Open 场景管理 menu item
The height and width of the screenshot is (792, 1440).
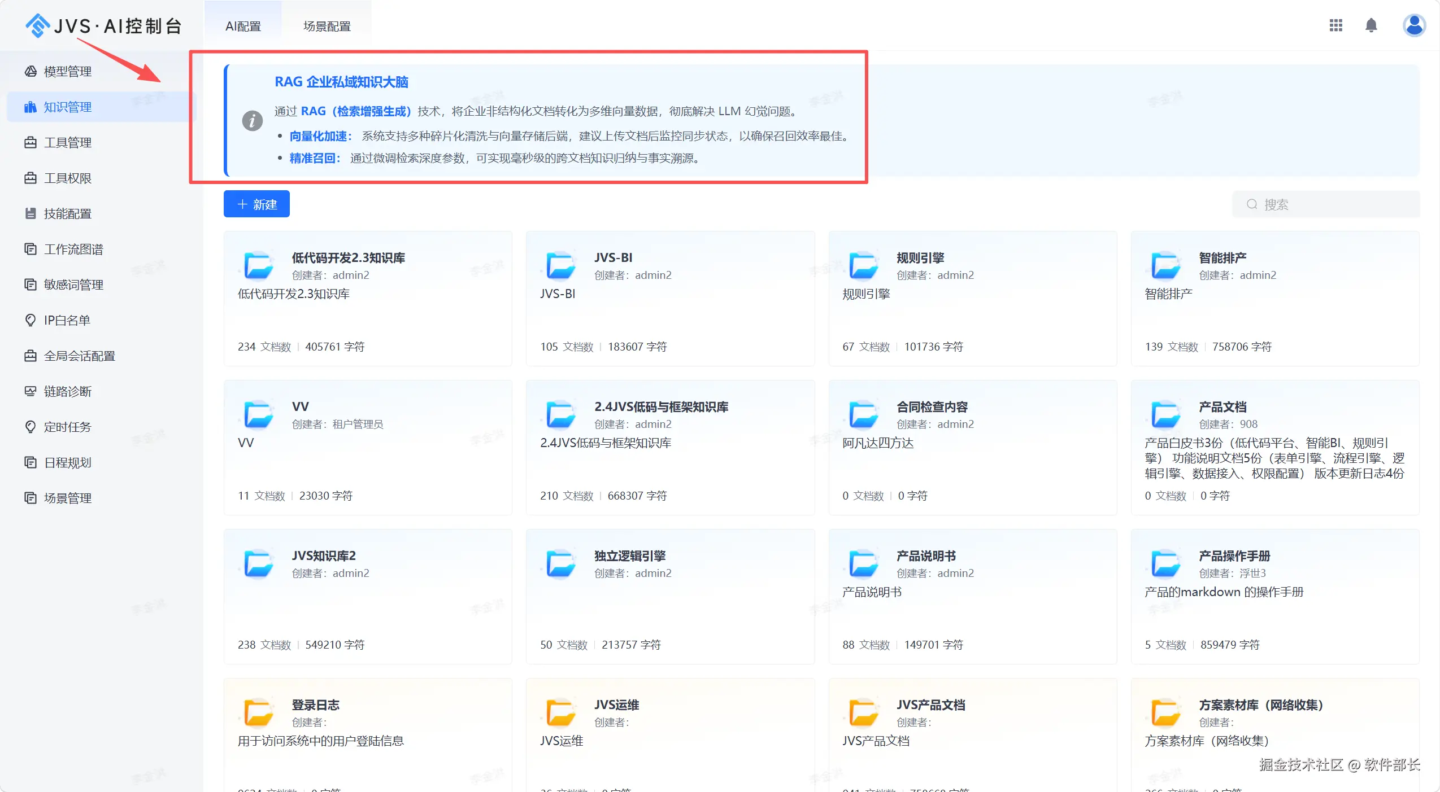point(101,498)
